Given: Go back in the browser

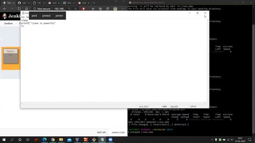Looking at the screenshot, I should click(x=4, y=9).
